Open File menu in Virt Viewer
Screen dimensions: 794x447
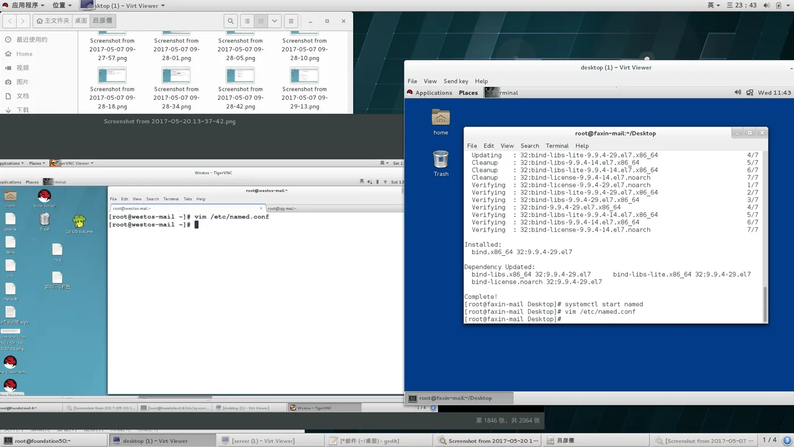[412, 81]
